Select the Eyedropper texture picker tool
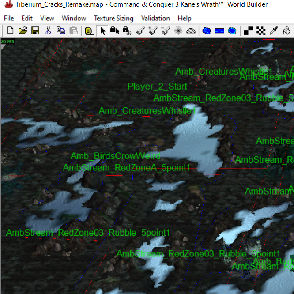The image size is (294, 294). click(x=273, y=30)
